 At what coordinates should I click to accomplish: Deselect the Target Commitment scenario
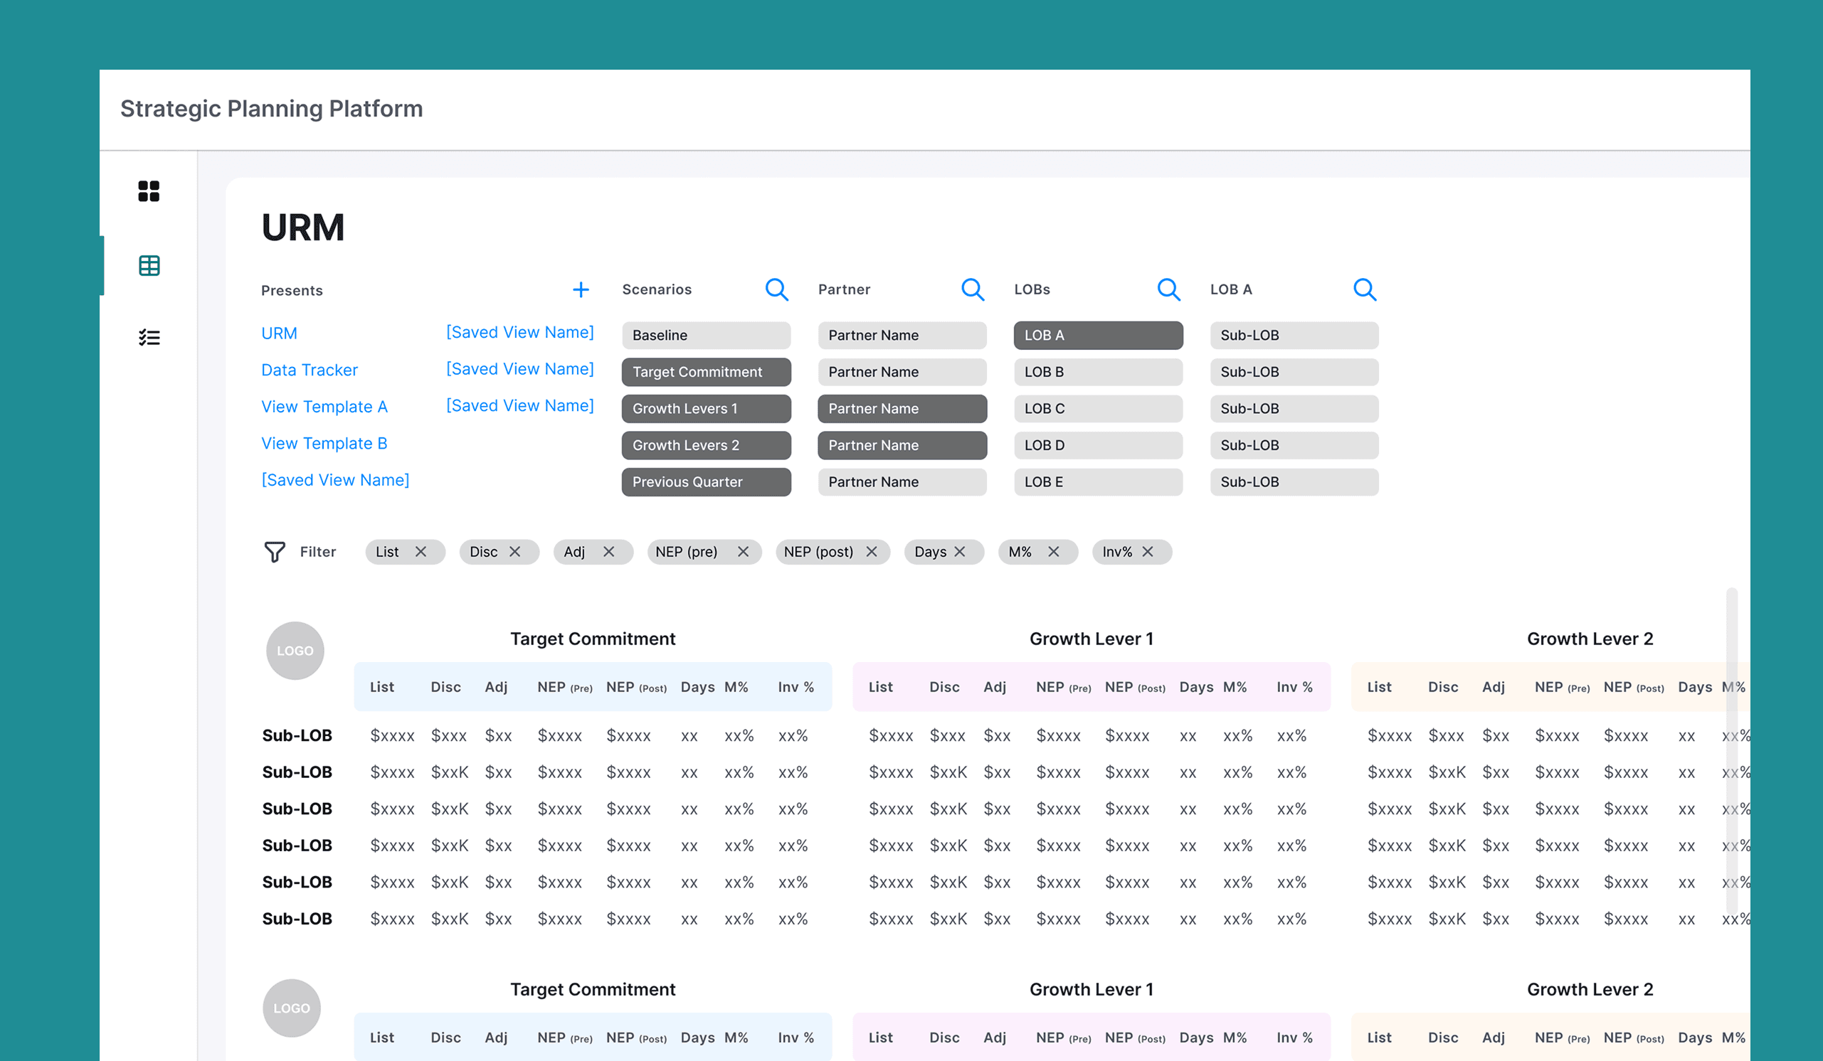pos(705,372)
